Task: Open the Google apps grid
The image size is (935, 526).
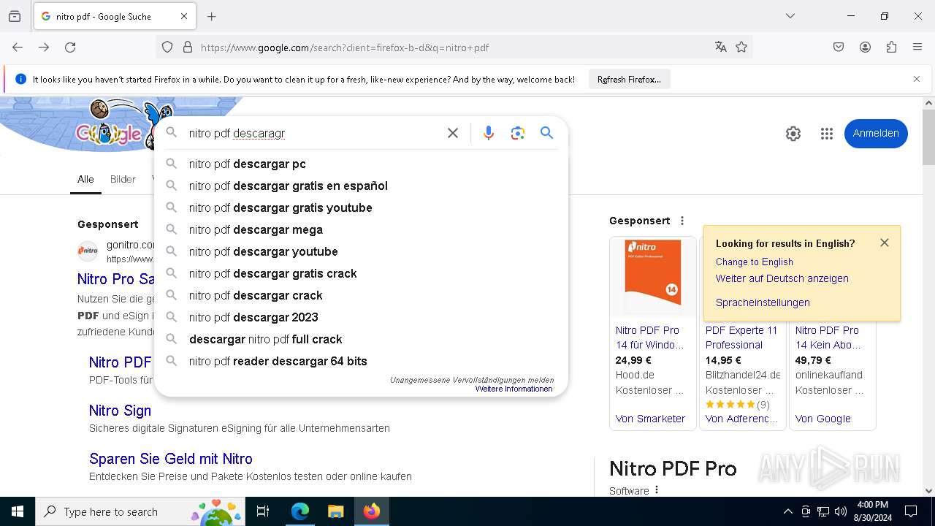Action: point(827,134)
